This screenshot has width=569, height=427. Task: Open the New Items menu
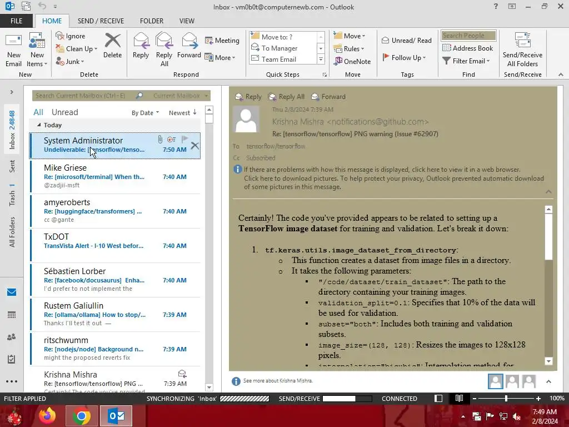(x=37, y=50)
